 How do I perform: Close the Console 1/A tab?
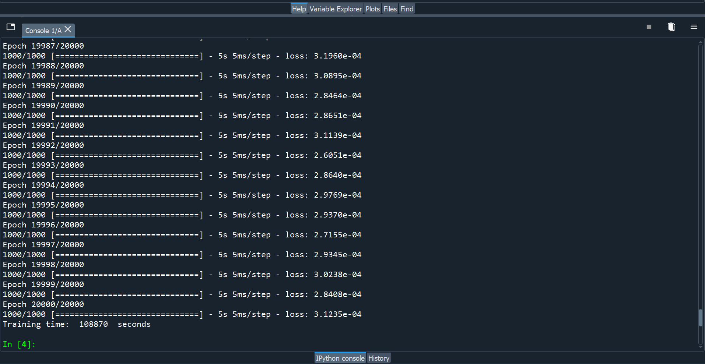click(68, 29)
